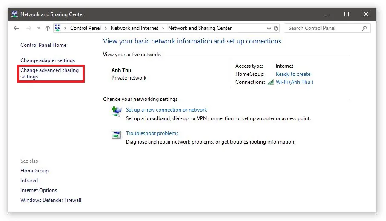386x221 pixels.
Task: Click the Control Panel icon in address bar
Action: 57,28
